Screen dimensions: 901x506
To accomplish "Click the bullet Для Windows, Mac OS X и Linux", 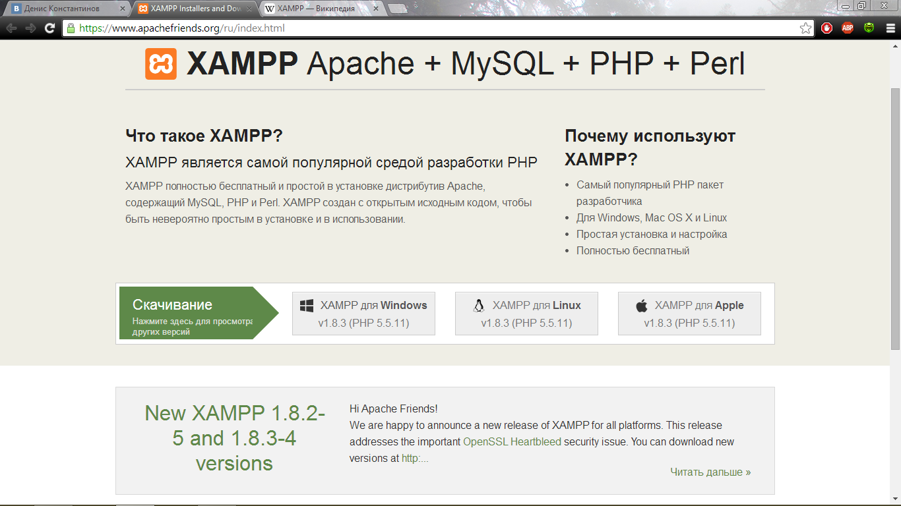I will click(x=652, y=217).
